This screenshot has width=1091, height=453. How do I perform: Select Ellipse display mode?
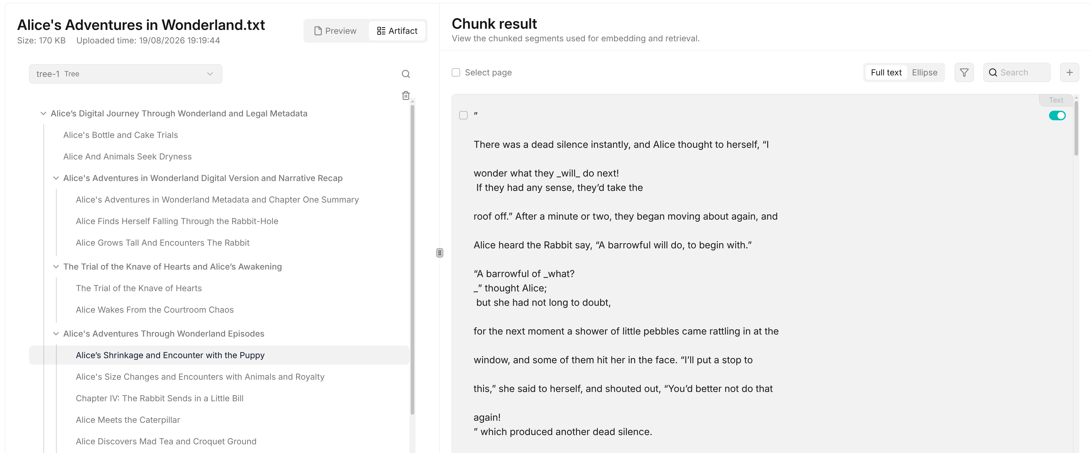coord(924,73)
